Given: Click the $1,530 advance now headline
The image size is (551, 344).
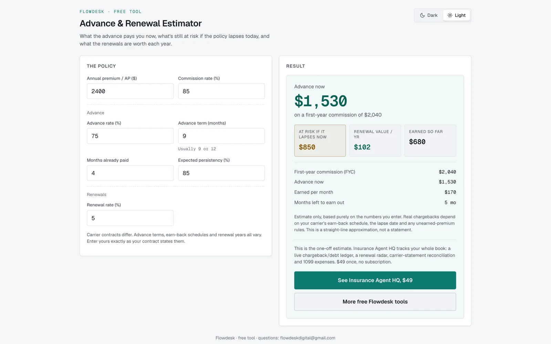Looking at the screenshot, I should click(321, 101).
